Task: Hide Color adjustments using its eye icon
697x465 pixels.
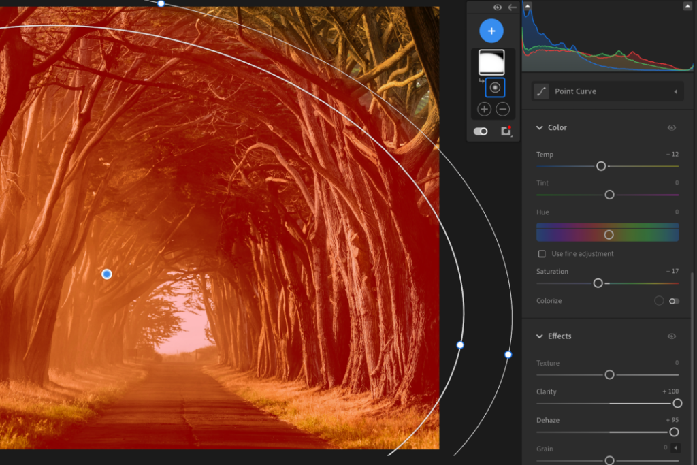Action: (x=672, y=127)
